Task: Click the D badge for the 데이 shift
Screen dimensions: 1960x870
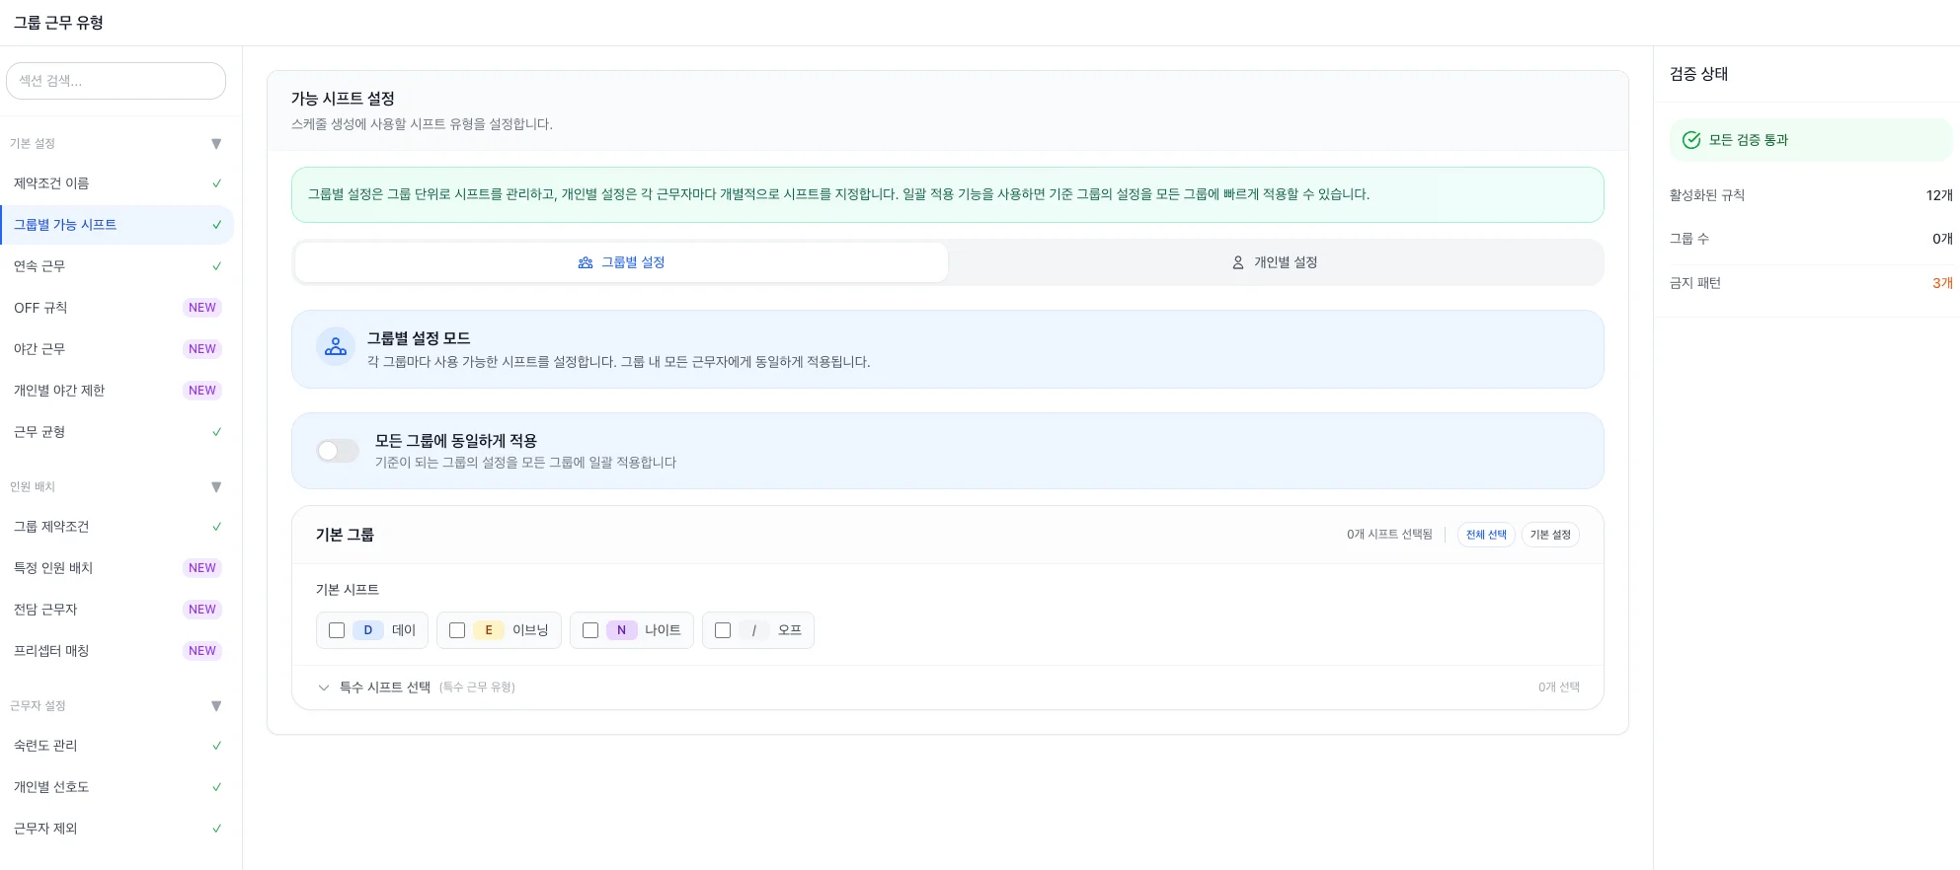Action: click(x=368, y=630)
